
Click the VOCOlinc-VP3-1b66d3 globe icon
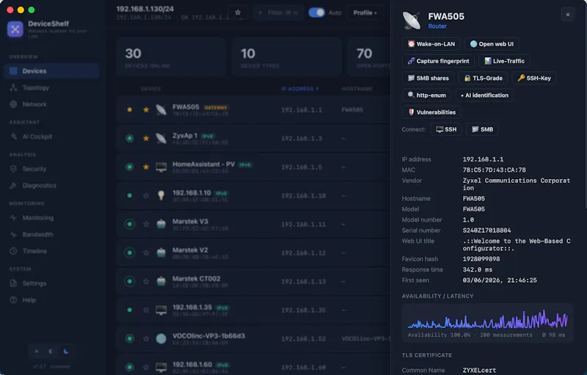[x=161, y=339]
